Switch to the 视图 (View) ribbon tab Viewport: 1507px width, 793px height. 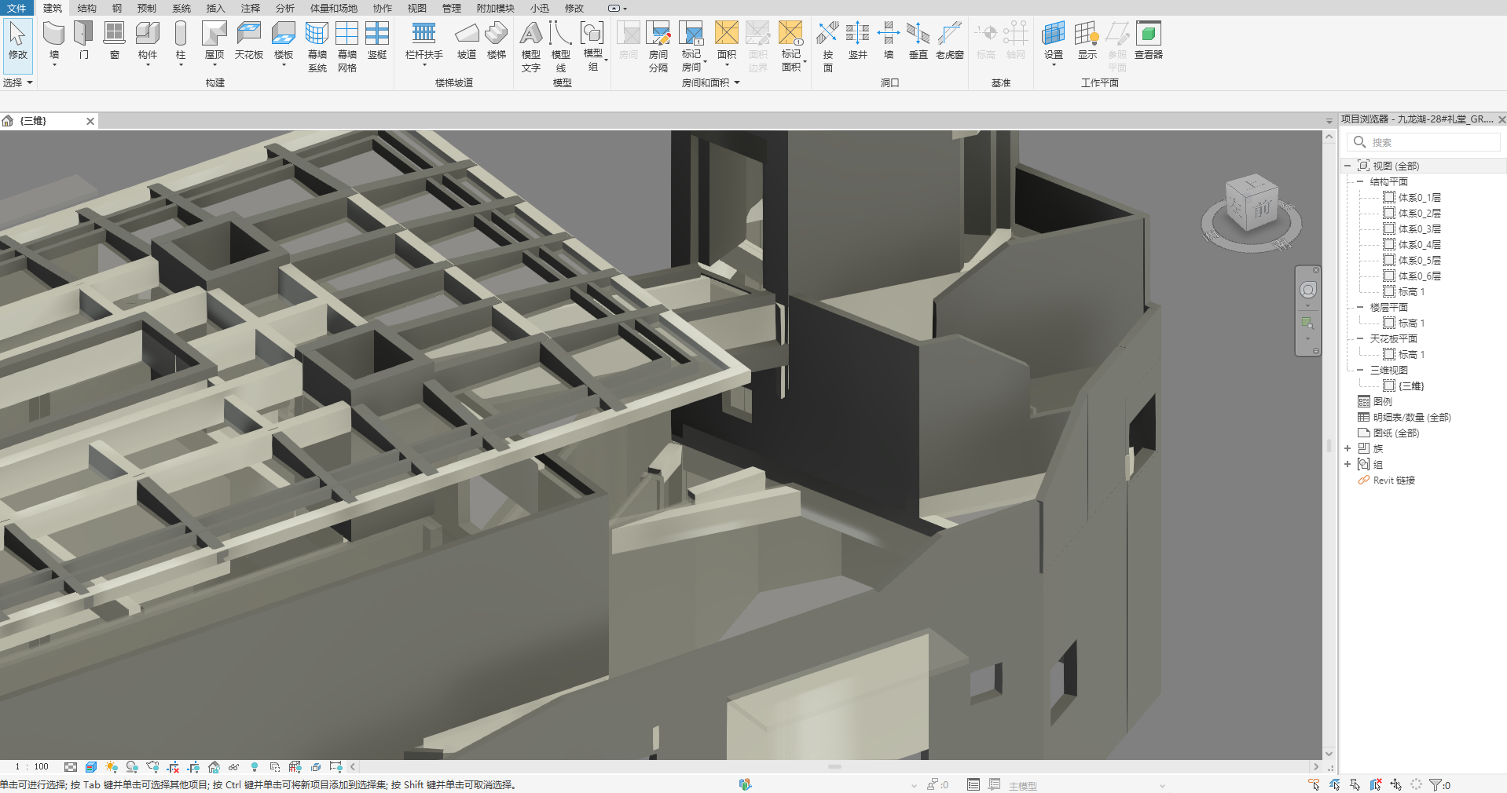tap(416, 8)
